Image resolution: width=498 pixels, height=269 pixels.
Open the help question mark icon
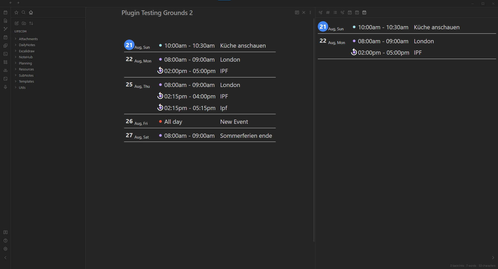(x=5, y=241)
